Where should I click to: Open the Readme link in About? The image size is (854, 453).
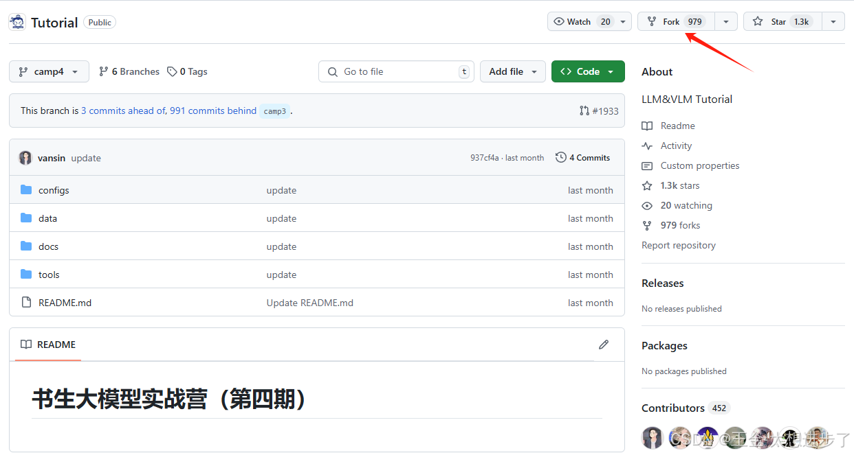click(x=668, y=126)
